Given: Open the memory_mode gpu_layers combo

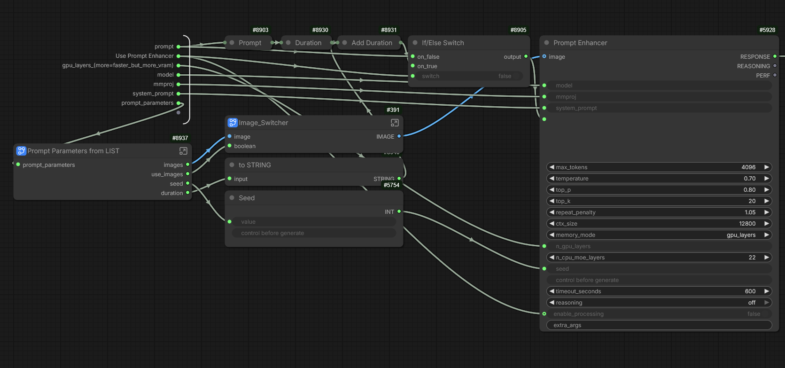Looking at the screenshot, I should point(660,235).
